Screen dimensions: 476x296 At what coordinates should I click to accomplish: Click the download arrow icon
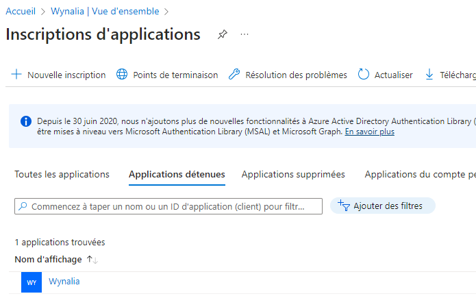(429, 75)
